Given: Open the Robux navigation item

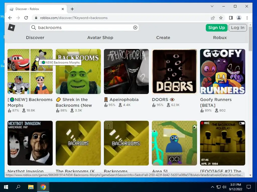Looking at the screenshot, I should pyautogui.click(x=220, y=37).
